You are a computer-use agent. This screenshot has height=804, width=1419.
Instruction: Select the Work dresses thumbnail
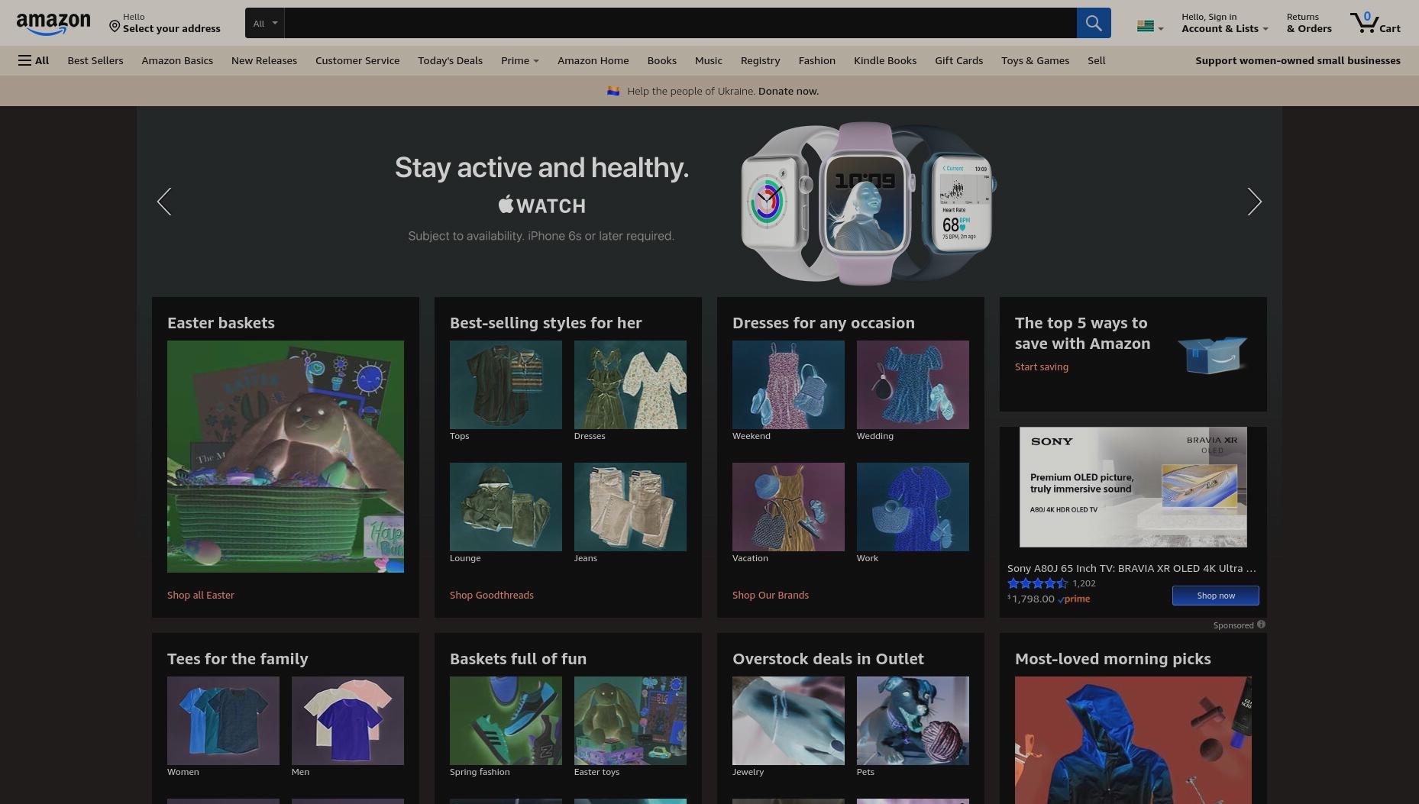[913, 507]
